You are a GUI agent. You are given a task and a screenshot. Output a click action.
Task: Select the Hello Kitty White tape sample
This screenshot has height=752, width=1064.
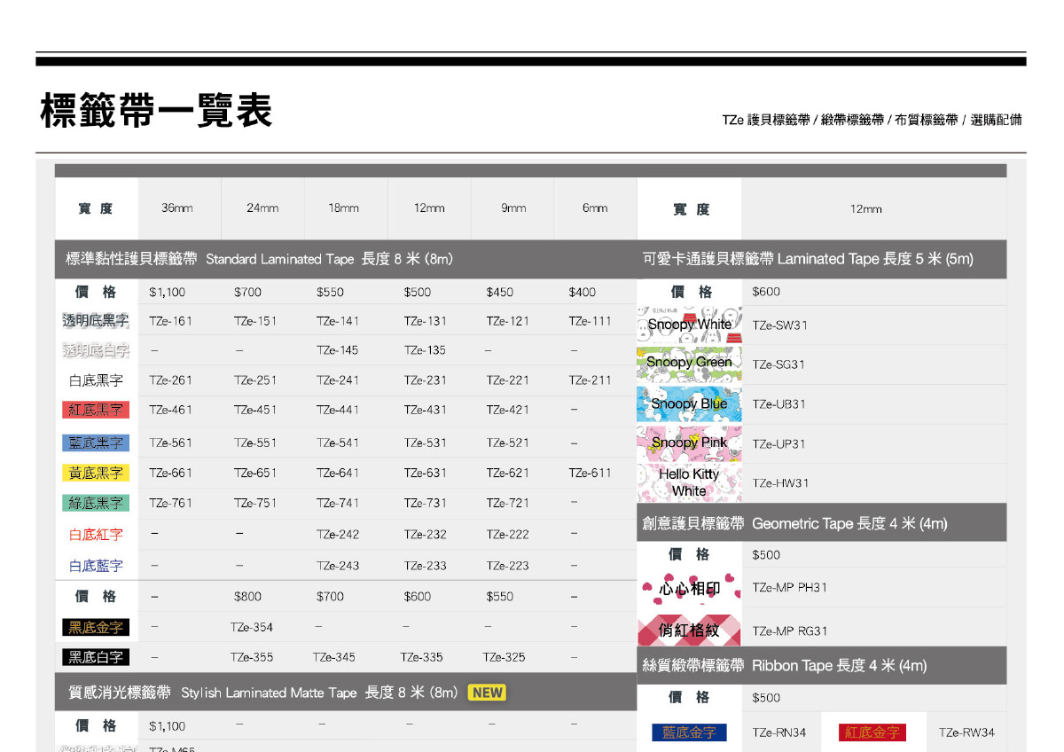(689, 482)
